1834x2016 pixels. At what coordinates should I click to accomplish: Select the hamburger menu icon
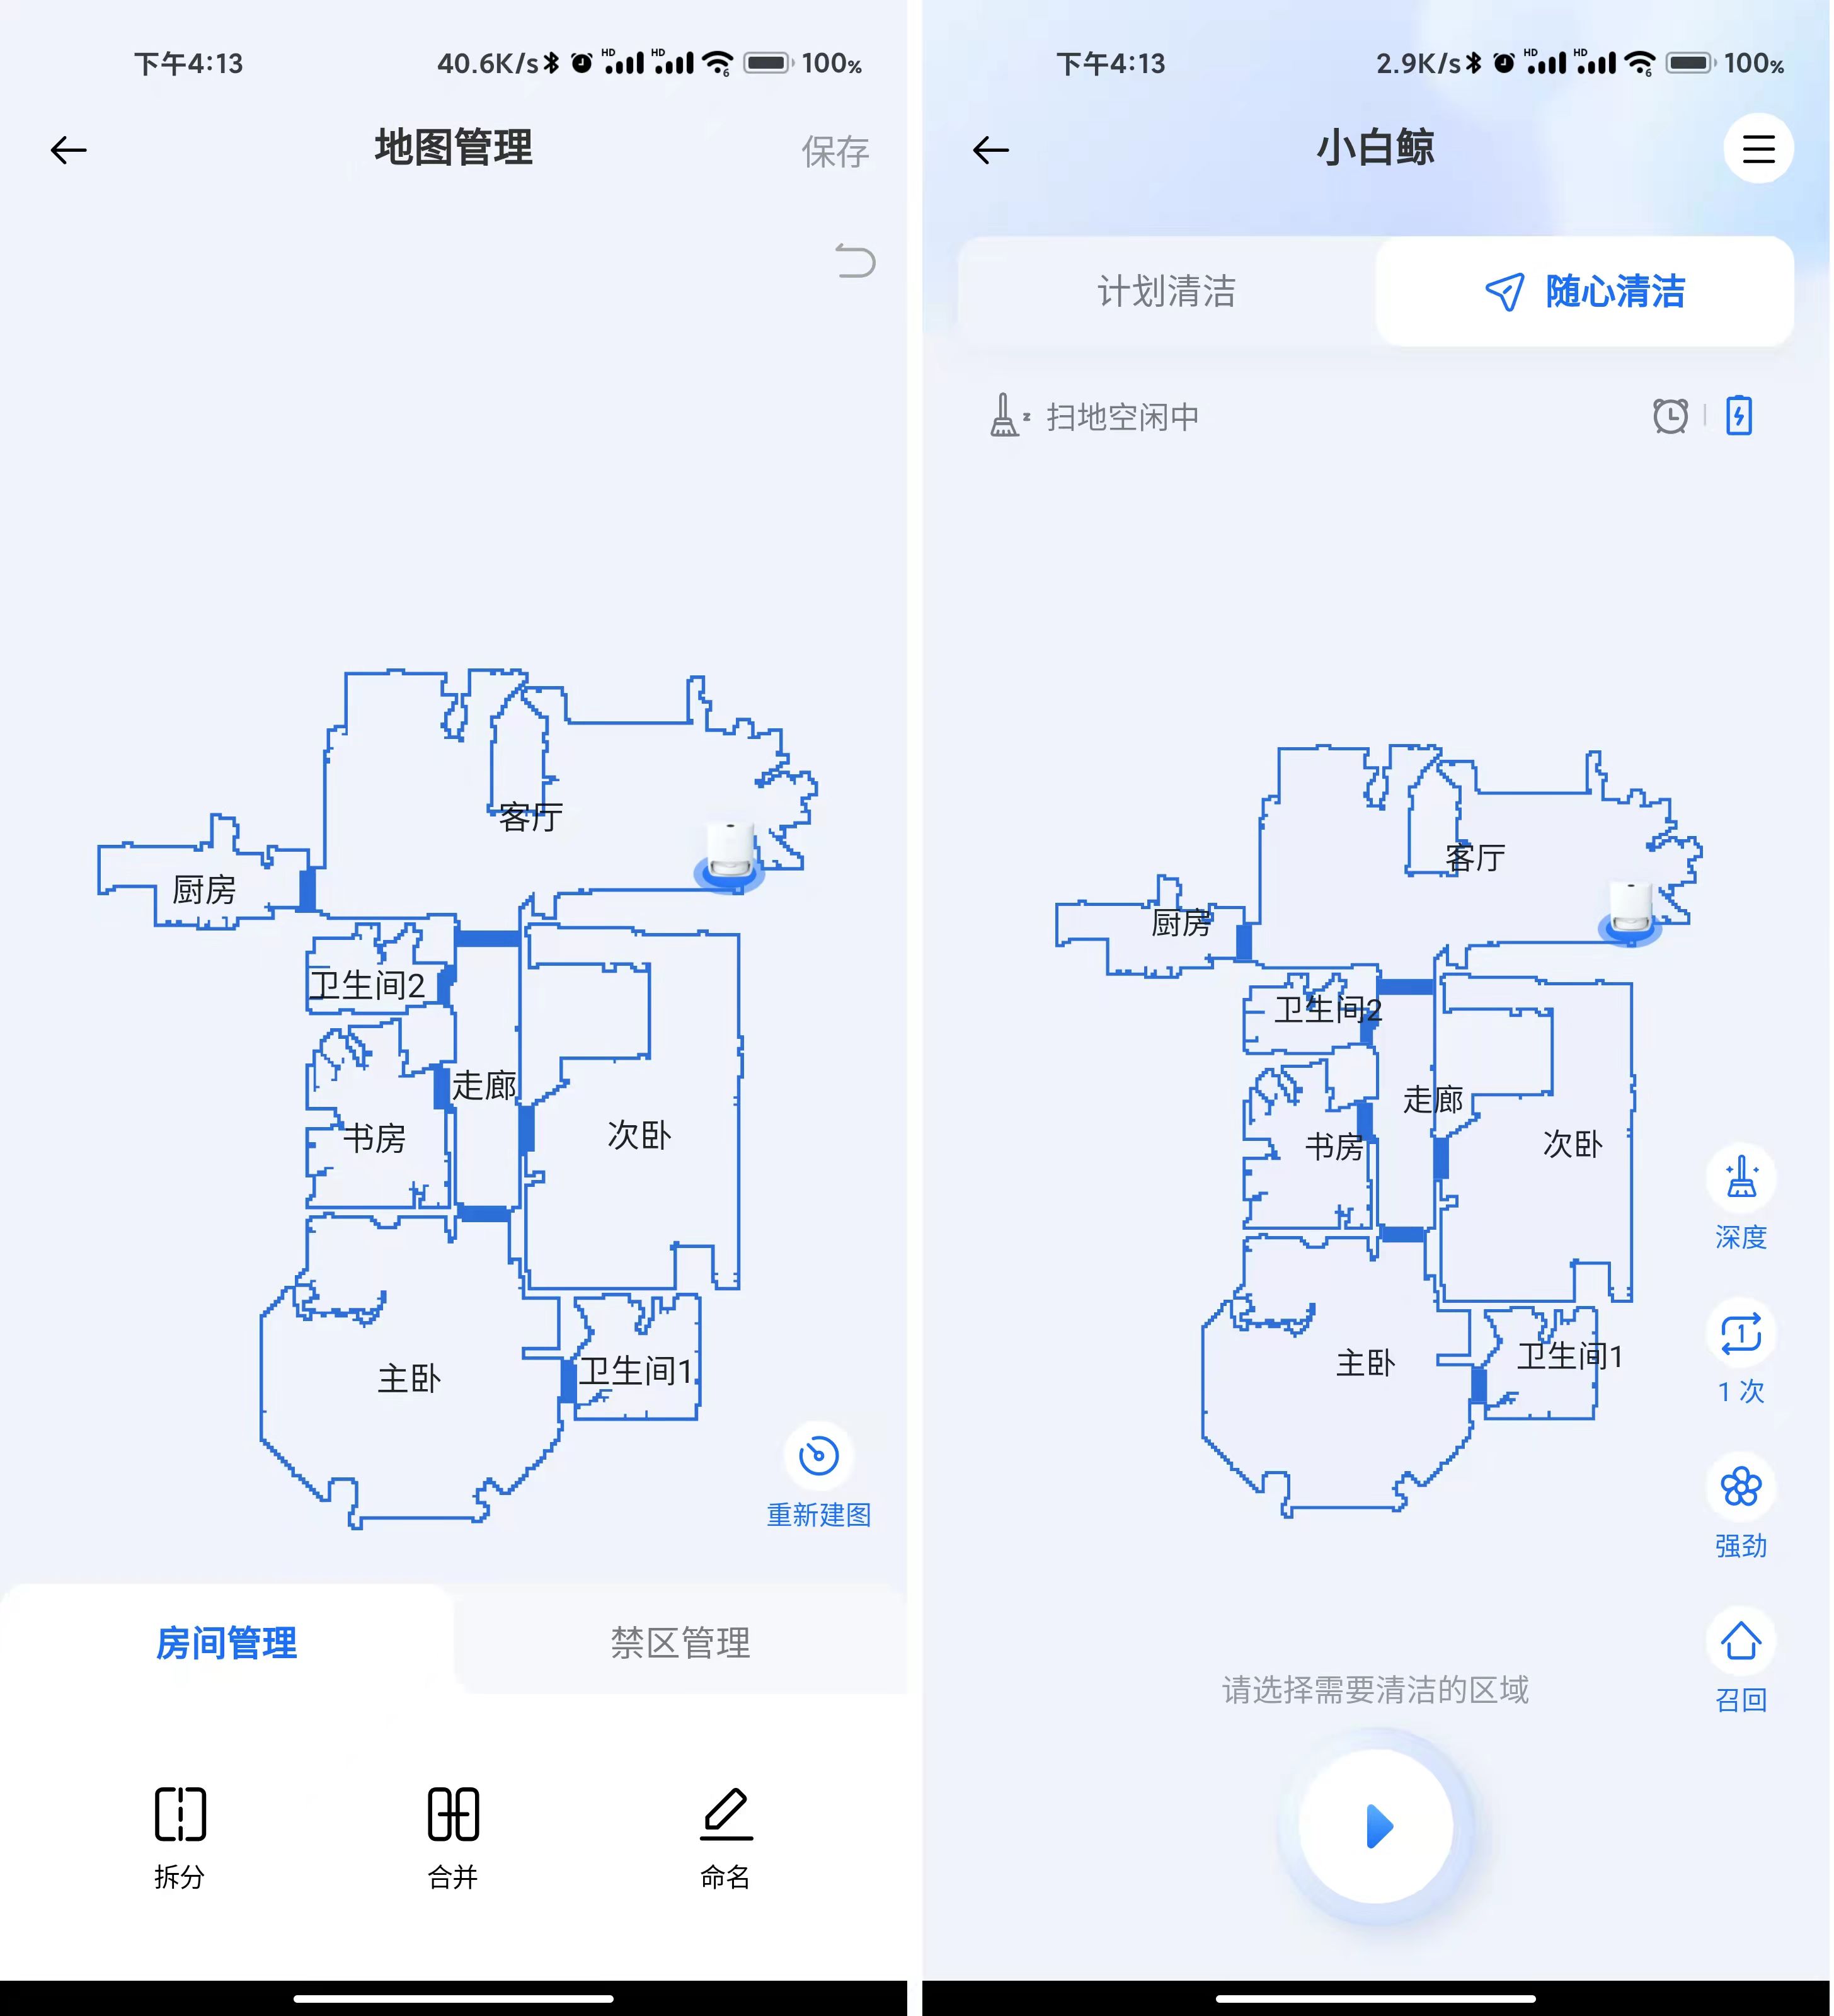(1758, 147)
